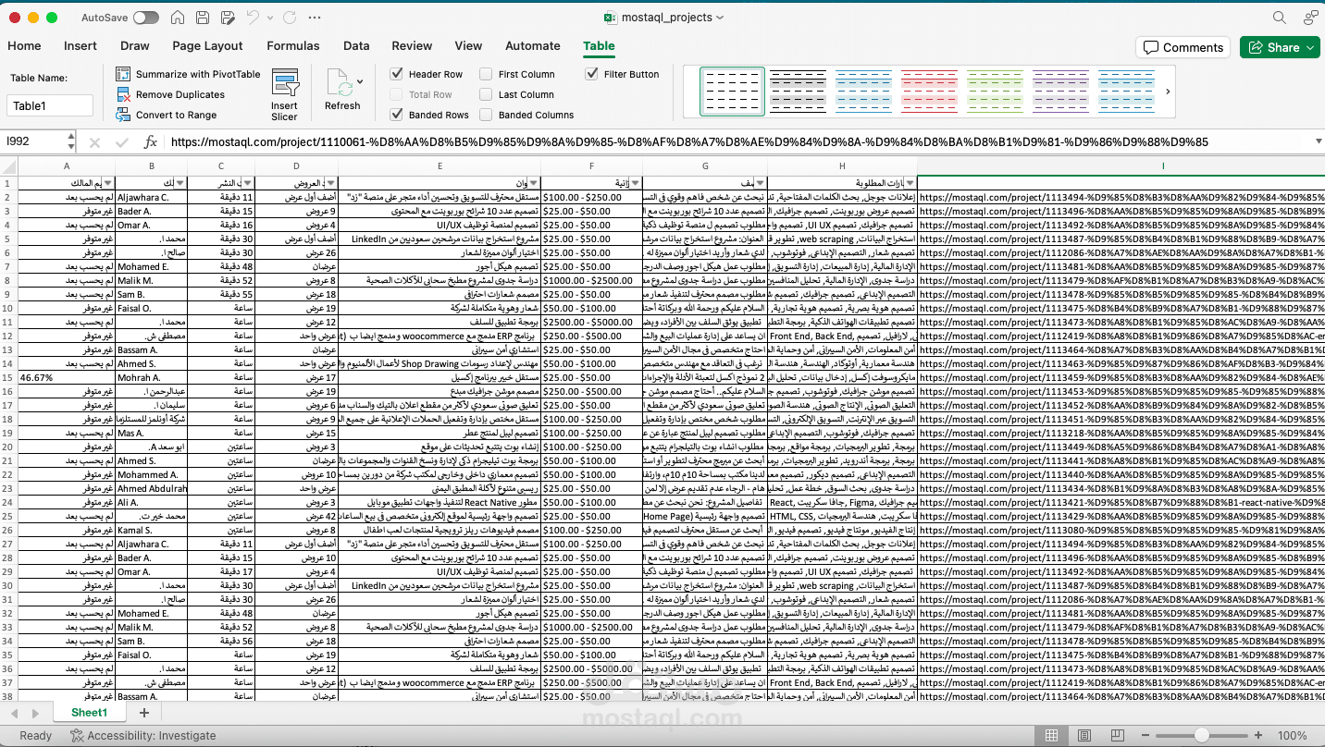Expand the table styles gallery arrow

tap(1168, 92)
